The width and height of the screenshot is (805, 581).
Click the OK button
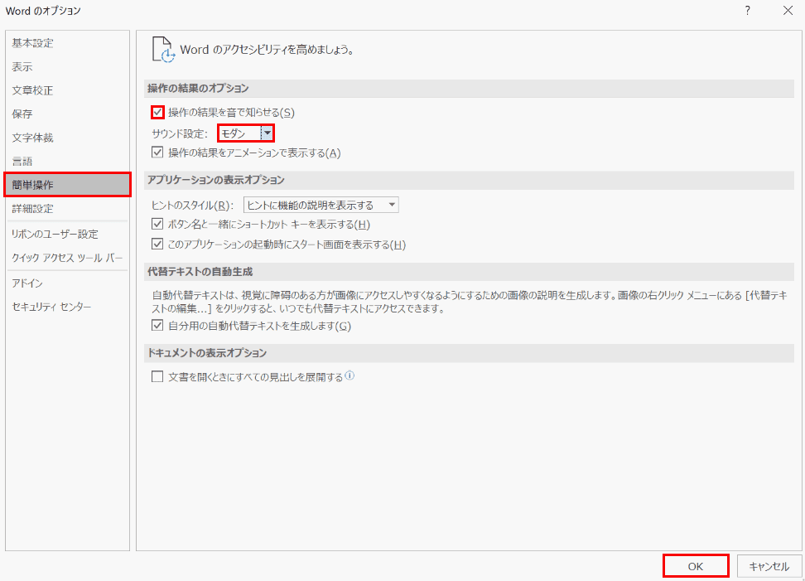(696, 566)
